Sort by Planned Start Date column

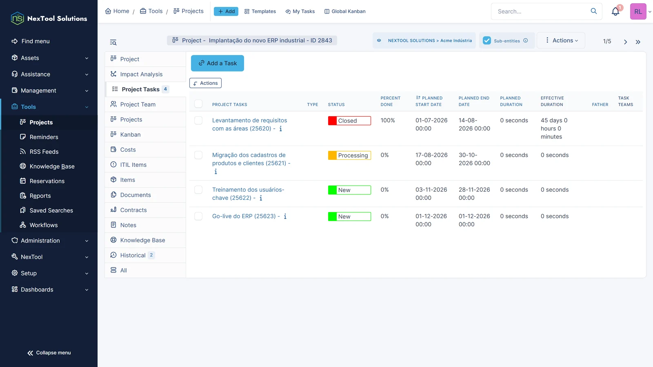tap(429, 101)
